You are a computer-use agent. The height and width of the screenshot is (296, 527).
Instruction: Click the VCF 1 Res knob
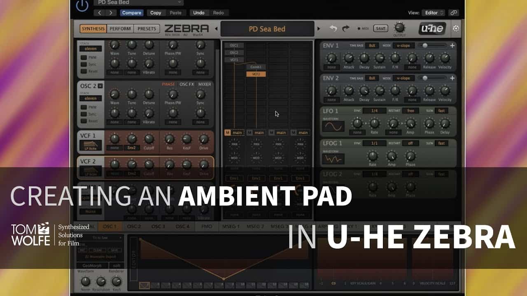pyautogui.click(x=169, y=139)
